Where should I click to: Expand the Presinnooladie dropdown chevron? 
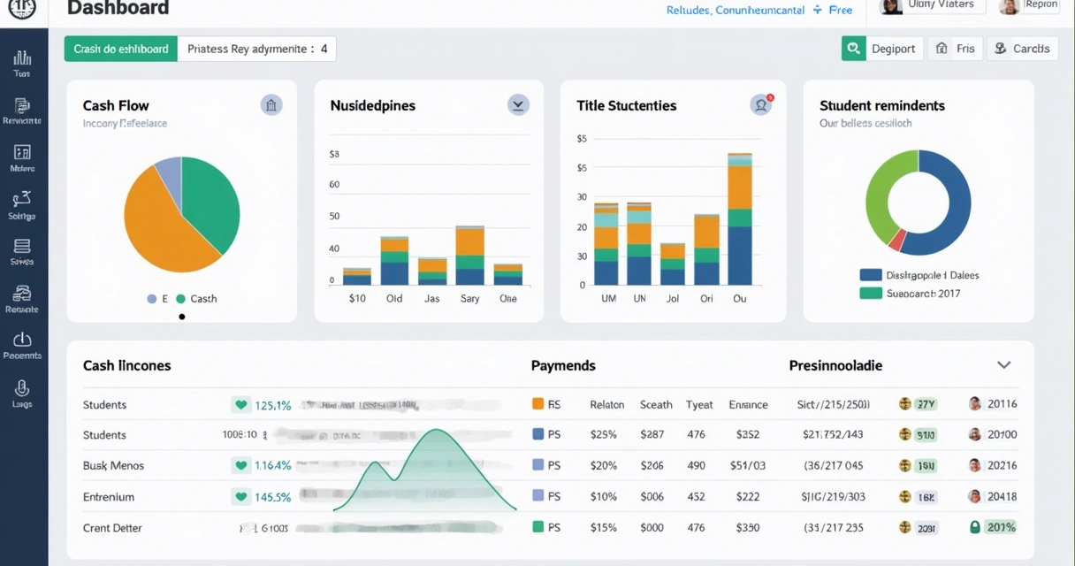tap(1003, 363)
